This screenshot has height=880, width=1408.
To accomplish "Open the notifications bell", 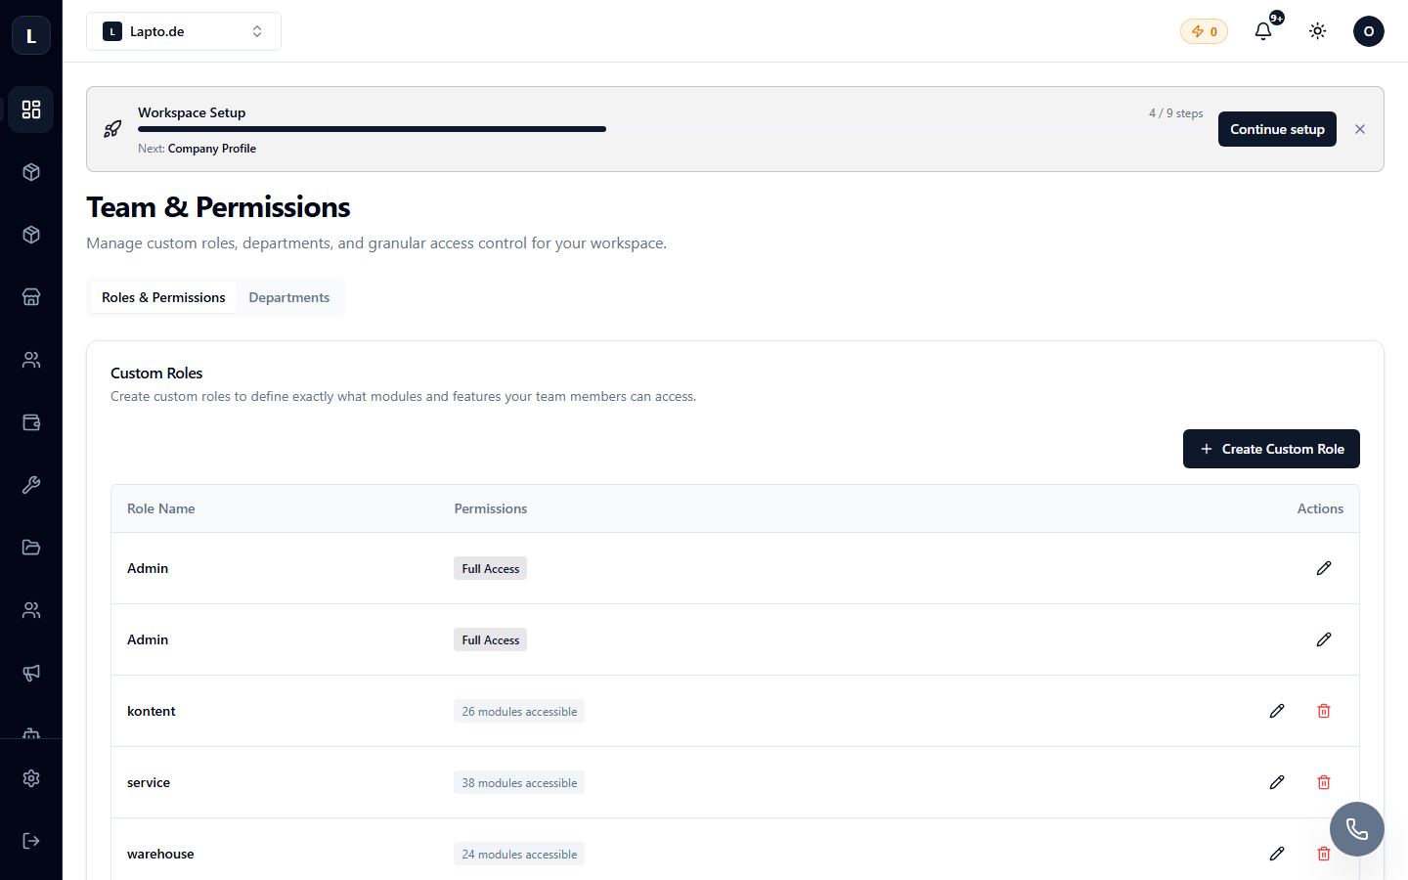I will tap(1263, 31).
